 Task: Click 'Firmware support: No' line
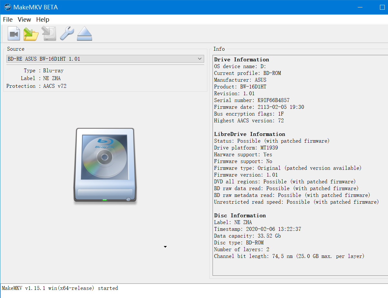point(243,161)
